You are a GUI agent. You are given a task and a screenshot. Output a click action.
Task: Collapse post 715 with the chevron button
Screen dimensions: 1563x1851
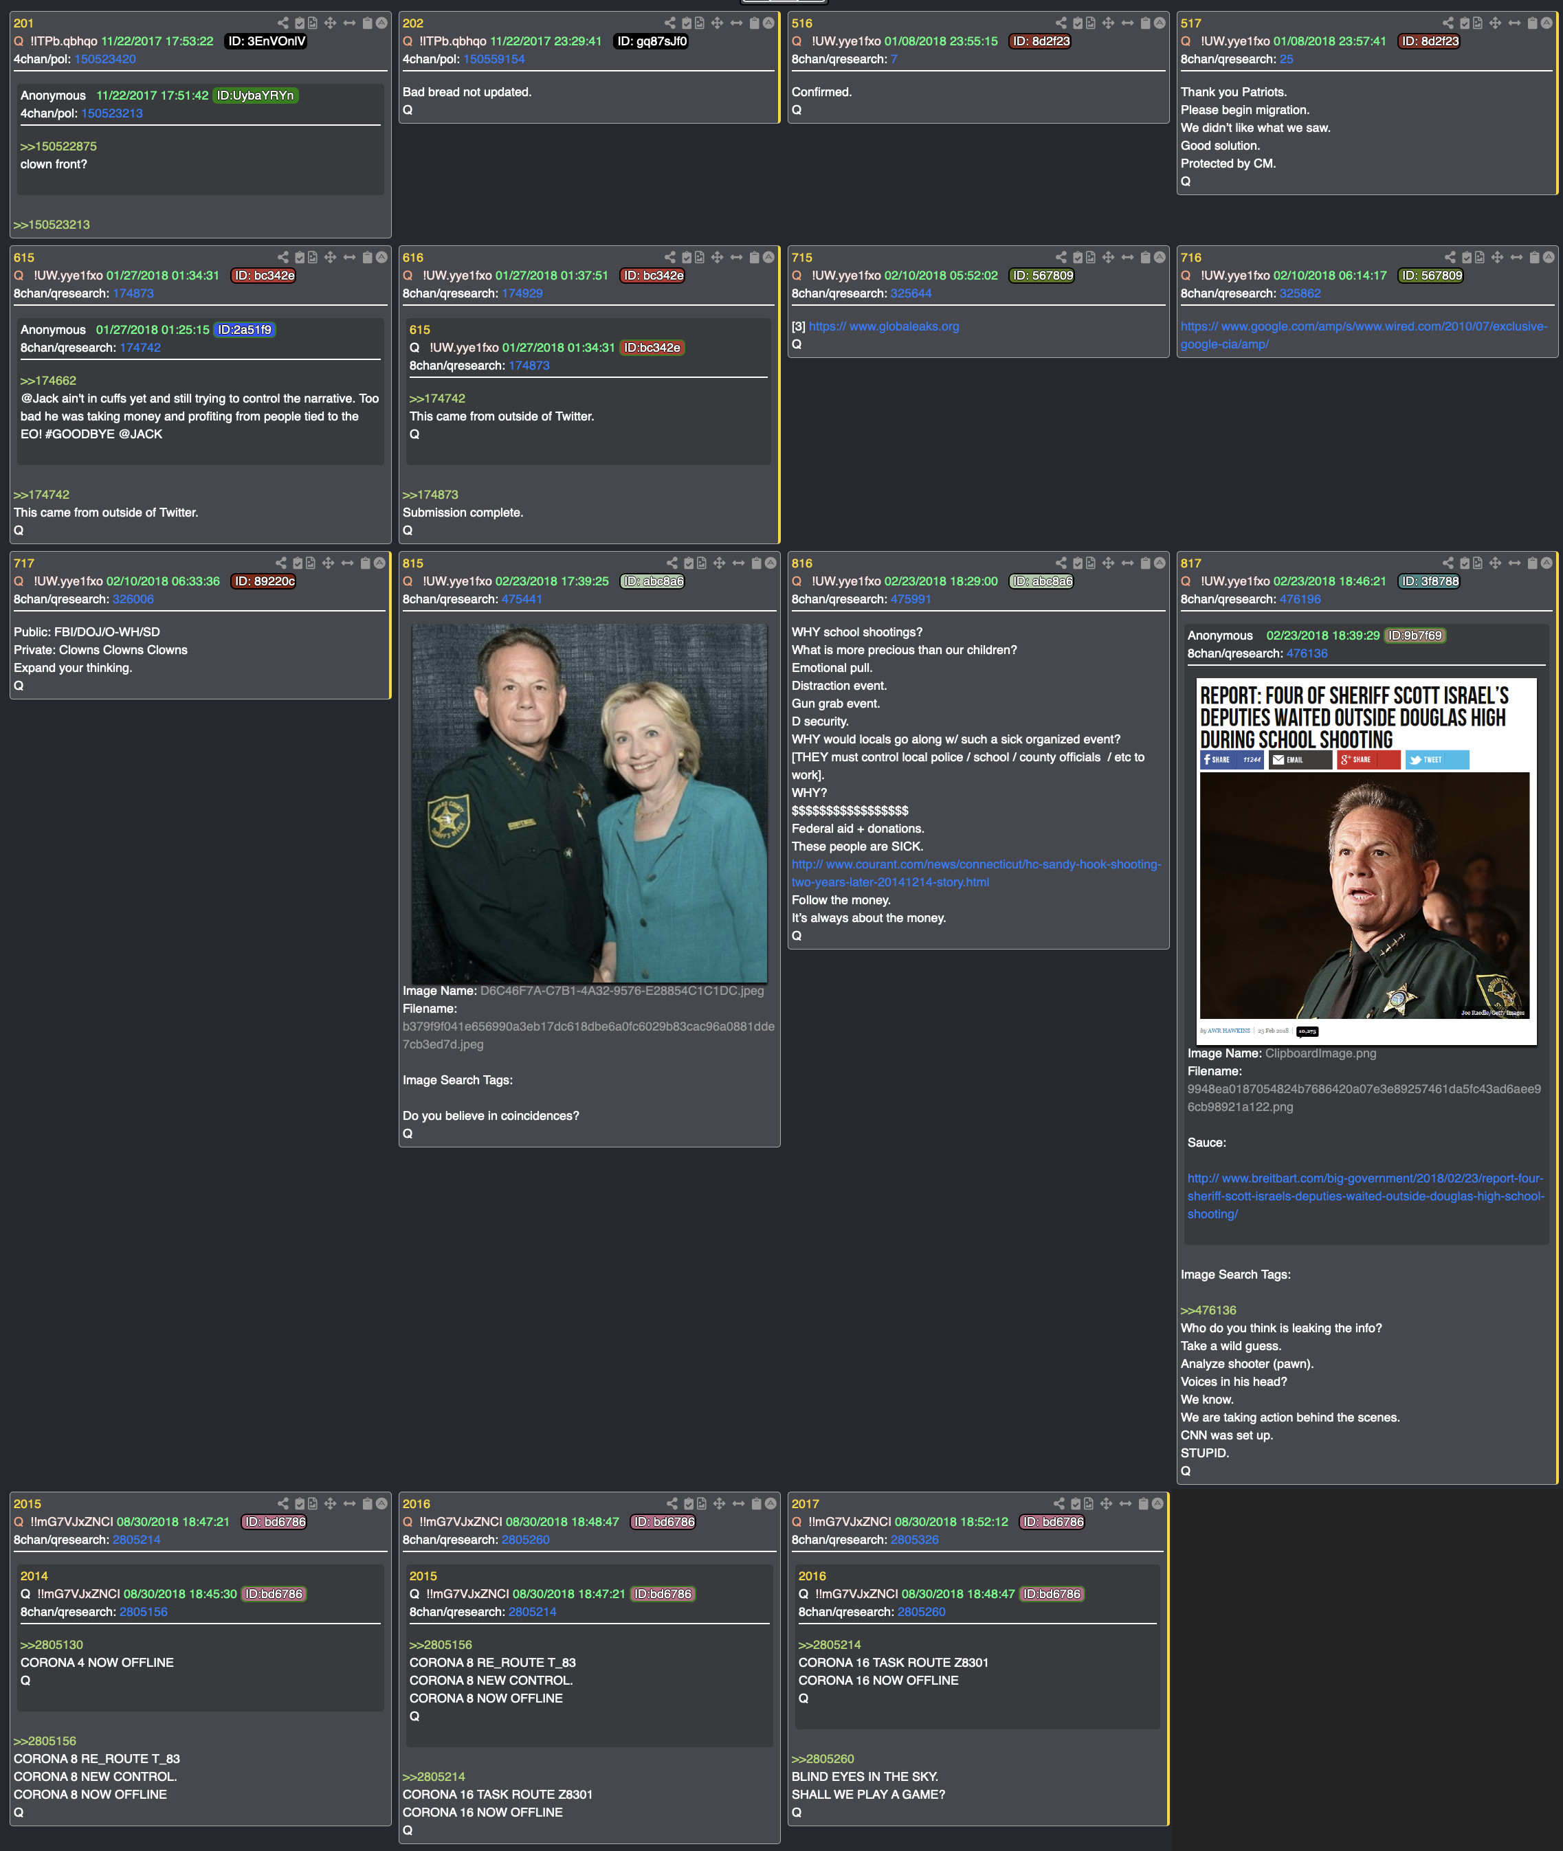click(x=1159, y=257)
